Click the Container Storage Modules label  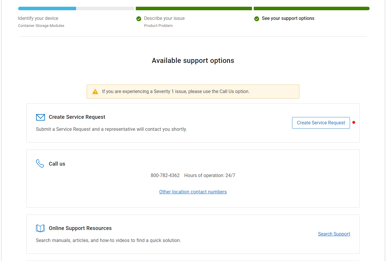[x=41, y=25]
